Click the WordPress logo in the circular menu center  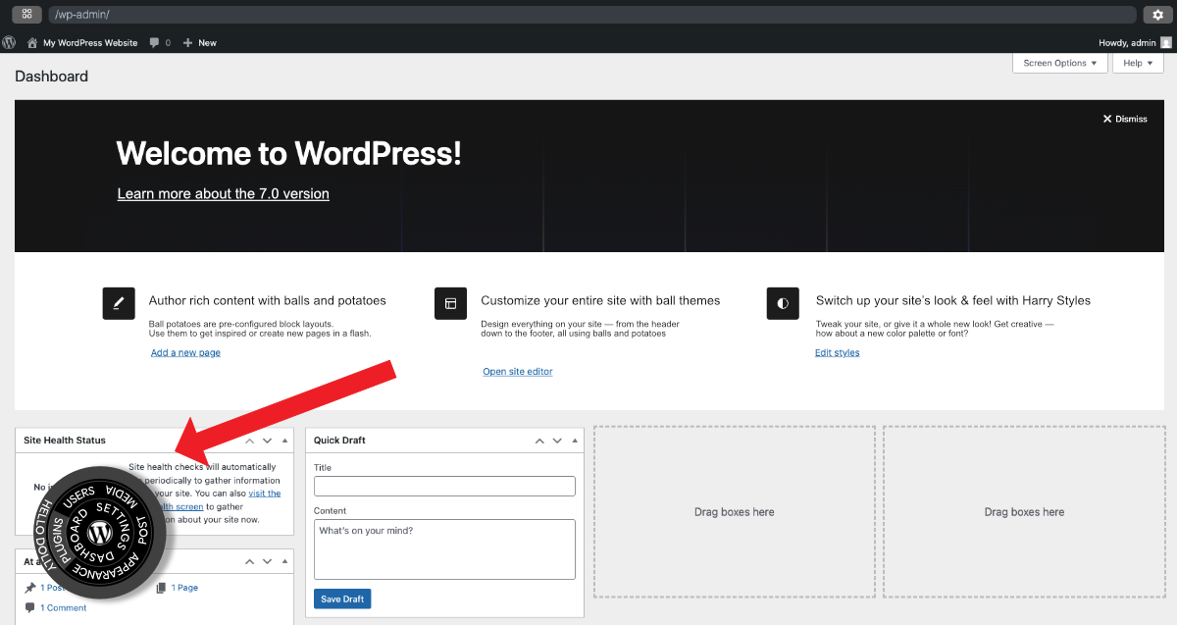(99, 533)
